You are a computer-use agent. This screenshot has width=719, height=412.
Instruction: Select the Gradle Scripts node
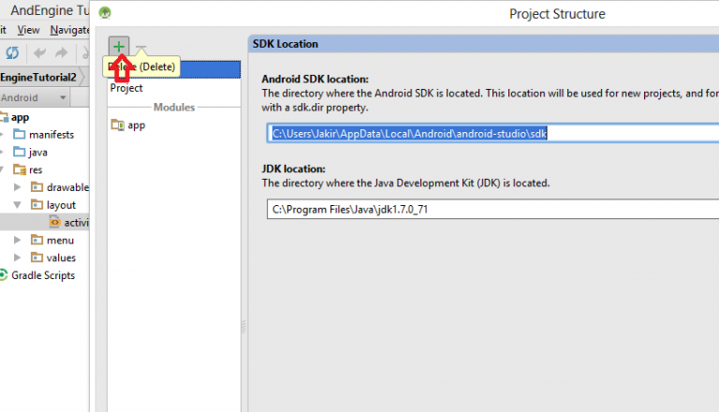pos(42,275)
